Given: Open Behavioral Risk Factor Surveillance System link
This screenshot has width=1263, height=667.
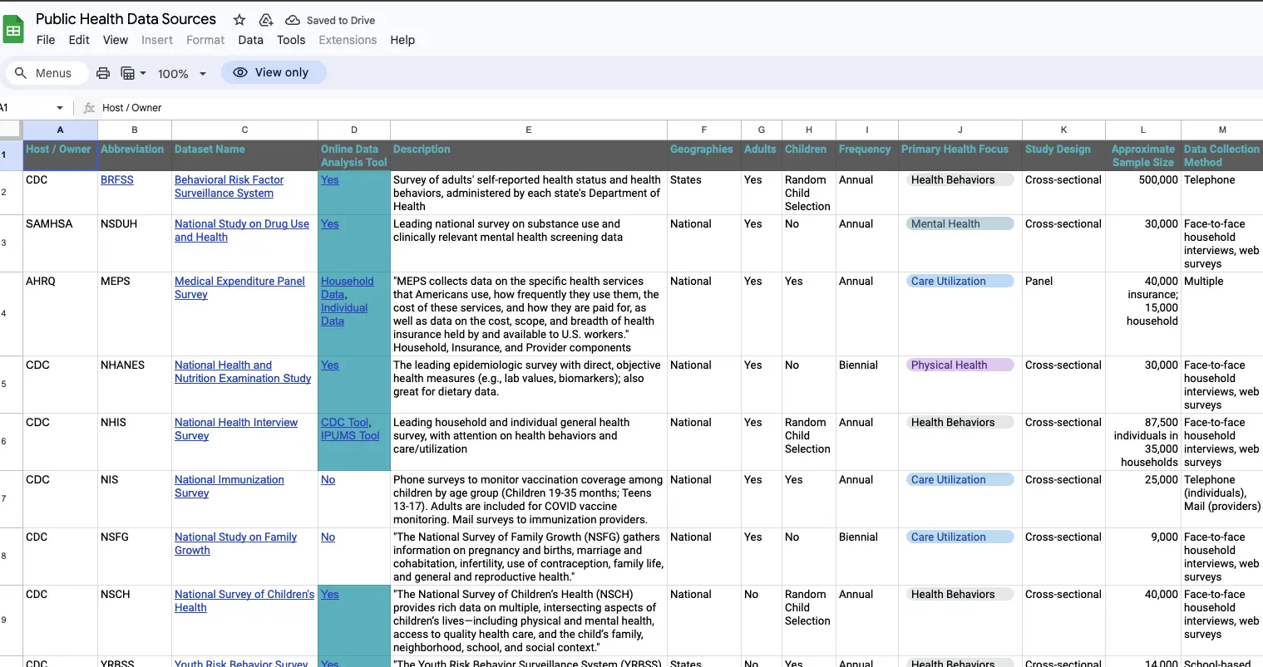Looking at the screenshot, I should (229, 186).
